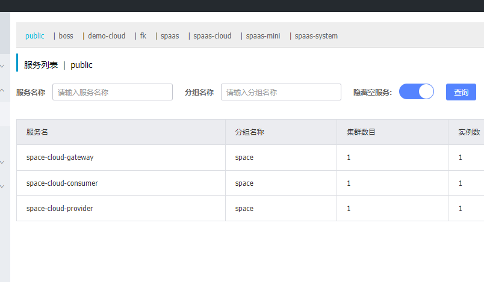Screen dimensions: 484x282
Task: Expand the bottommost sidebar menu chevron
Action: (x=2, y=186)
